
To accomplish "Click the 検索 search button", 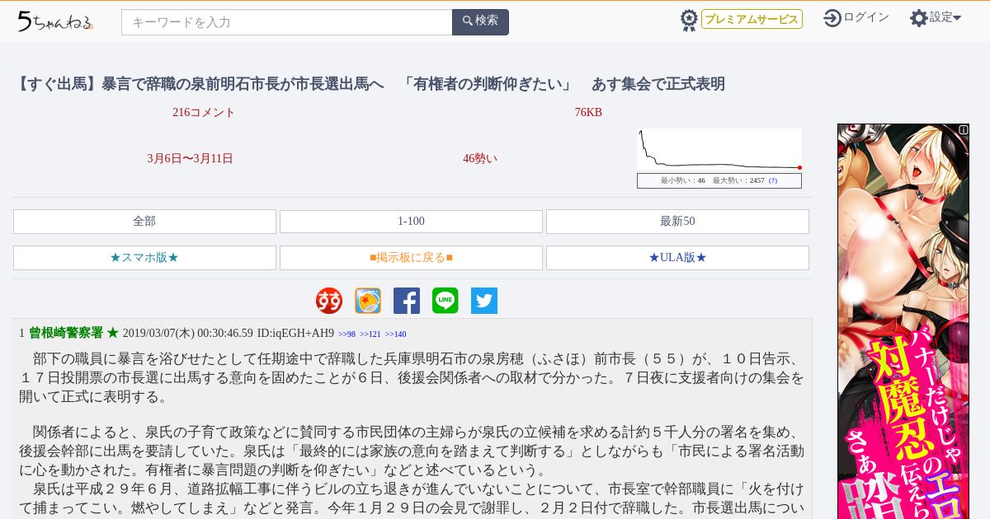I will pos(480,22).
